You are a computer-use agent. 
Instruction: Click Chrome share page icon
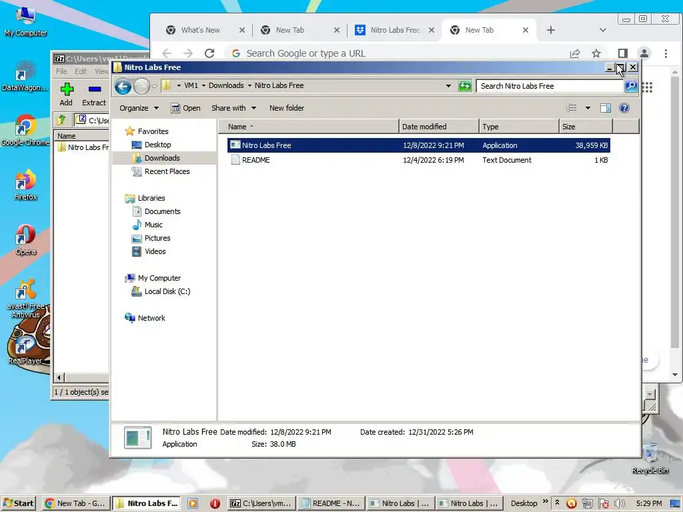tap(575, 53)
